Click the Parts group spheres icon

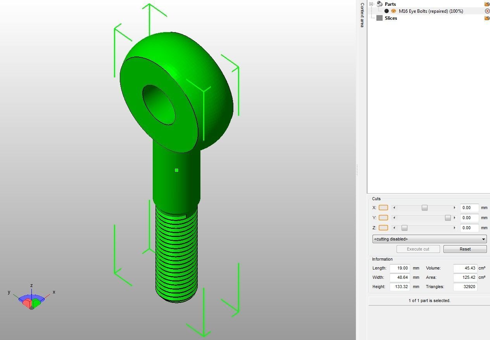[x=379, y=4]
